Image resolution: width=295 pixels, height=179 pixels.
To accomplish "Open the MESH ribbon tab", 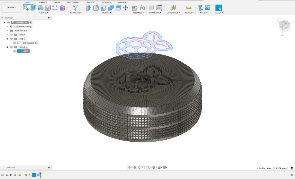I will [x=57, y=2].
